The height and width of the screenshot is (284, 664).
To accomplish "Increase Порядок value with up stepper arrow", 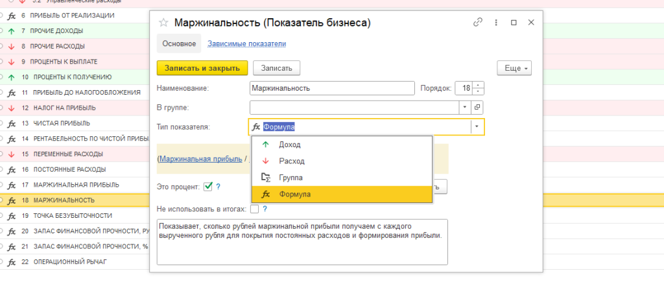I will click(x=478, y=85).
